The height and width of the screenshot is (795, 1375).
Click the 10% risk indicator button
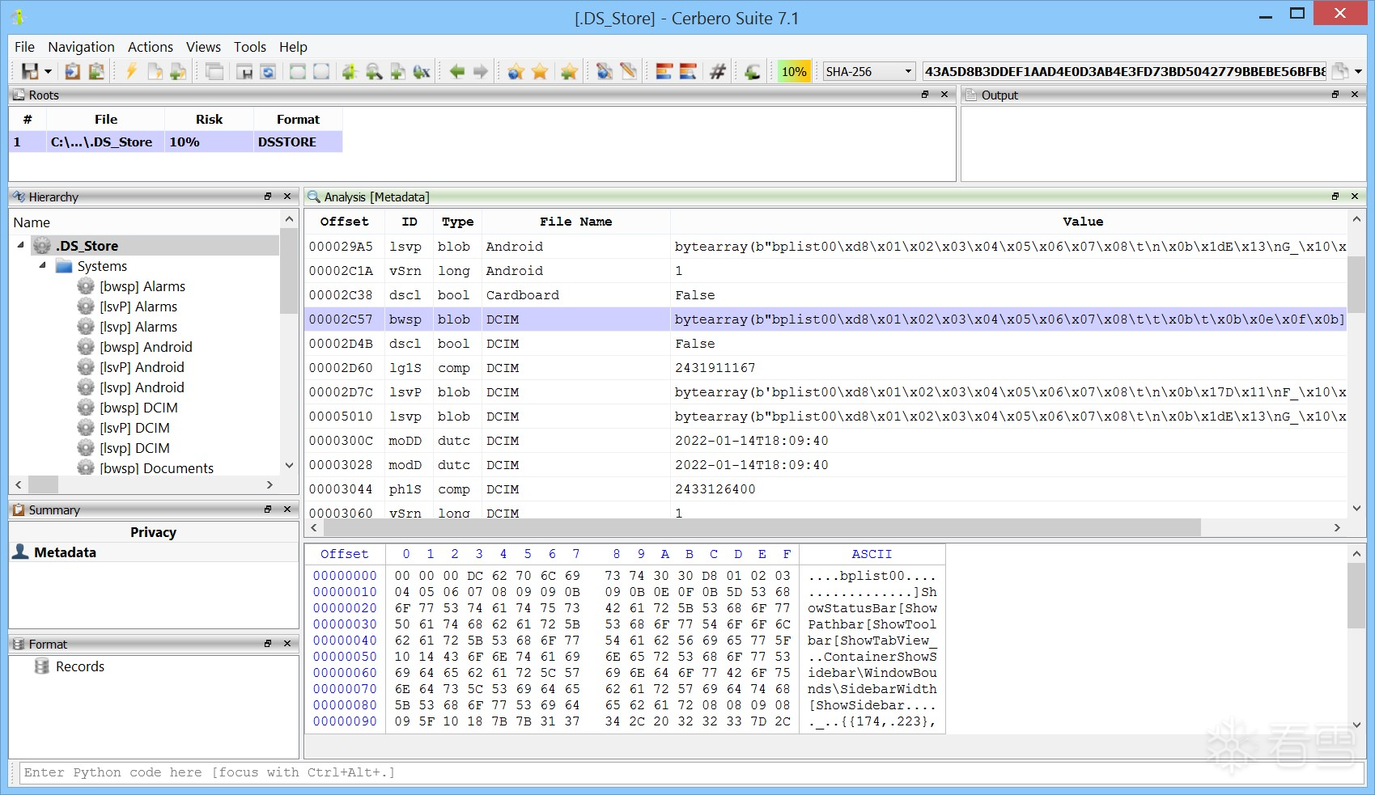(793, 72)
